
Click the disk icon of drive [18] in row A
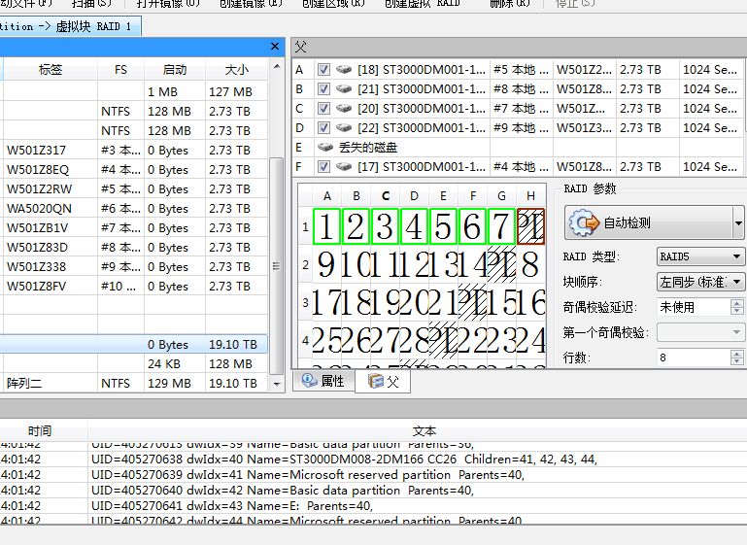pyautogui.click(x=345, y=70)
